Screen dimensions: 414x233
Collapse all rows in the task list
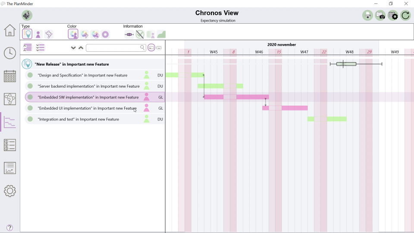(x=28, y=47)
